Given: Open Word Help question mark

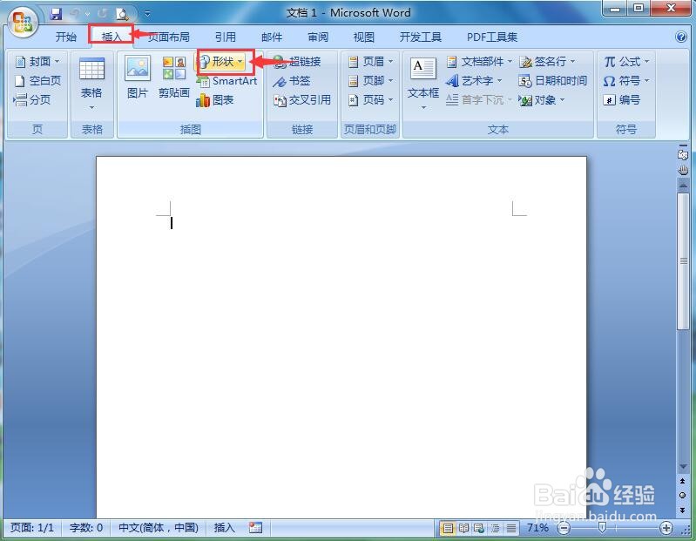Looking at the screenshot, I should 681,37.
